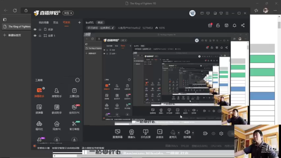Toggle visibility eye of 手游 source
281x158 pixels.
[x=35, y=29]
